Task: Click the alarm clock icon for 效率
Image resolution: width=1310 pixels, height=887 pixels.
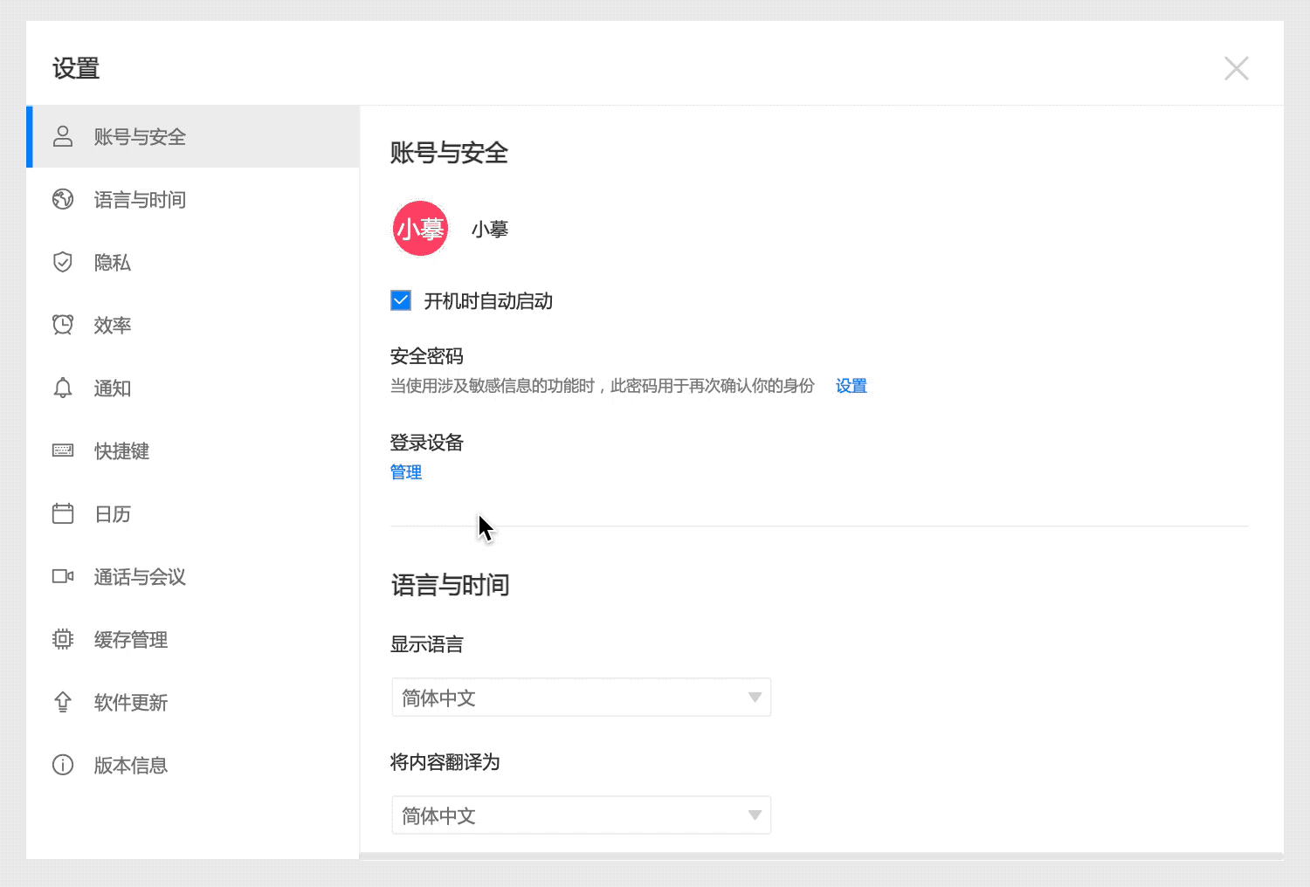Action: 63,325
